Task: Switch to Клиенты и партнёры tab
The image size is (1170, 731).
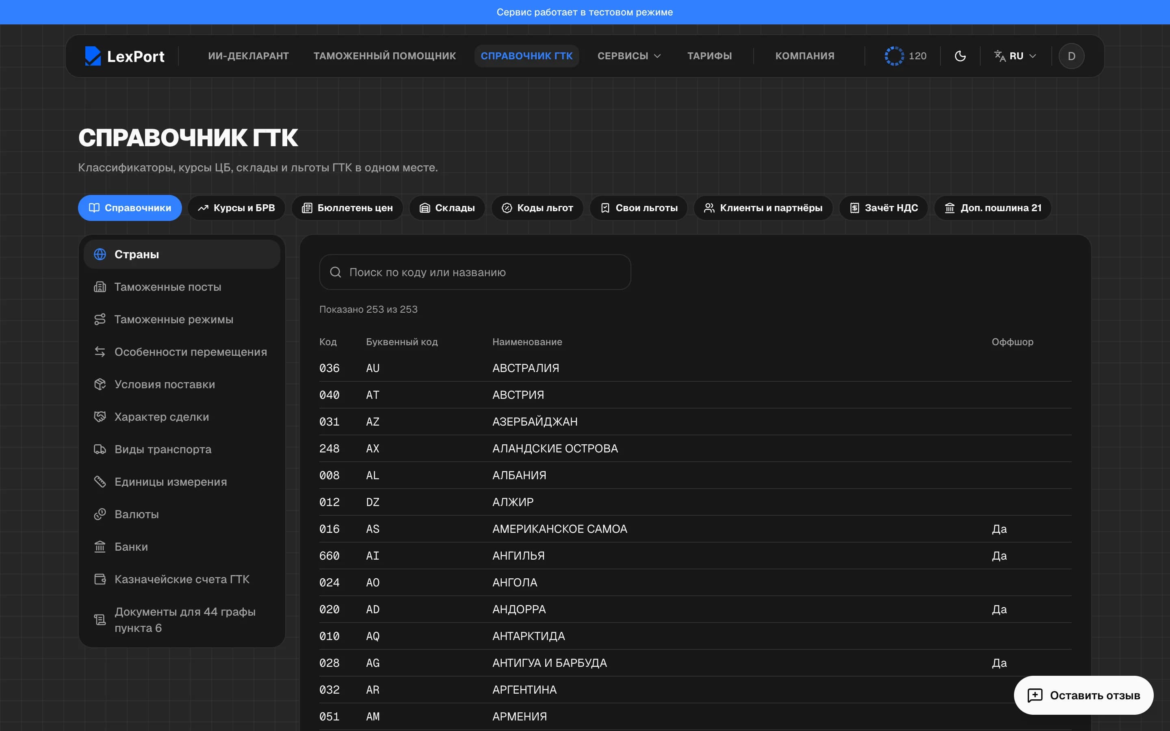Action: 763,208
